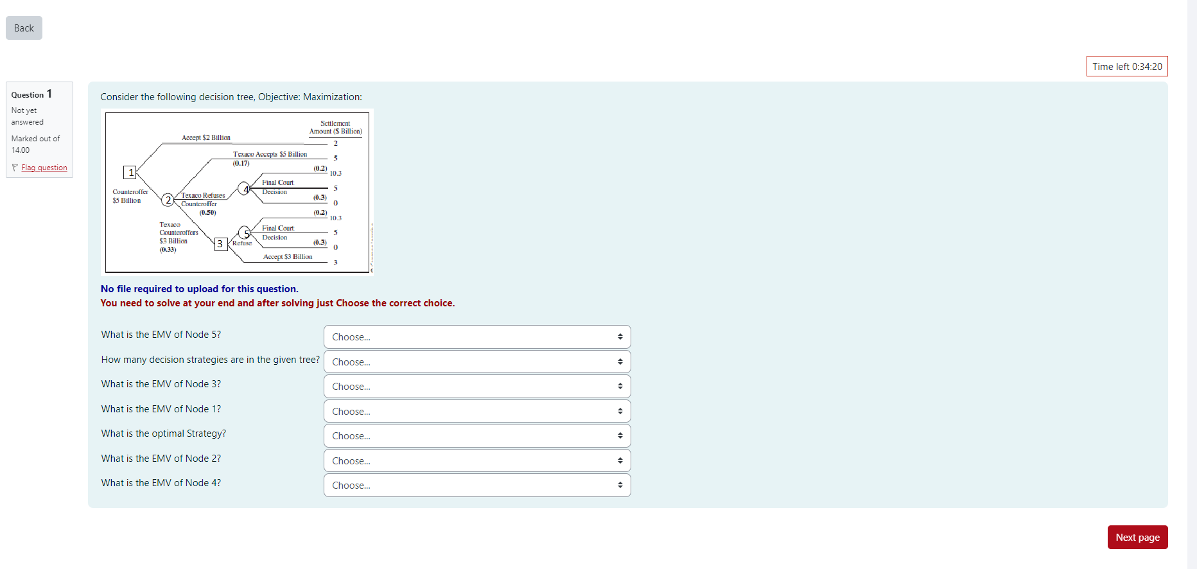1197x569 pixels.
Task: Click 'What is the EMV of Node 3?' label
Action: click(x=161, y=384)
